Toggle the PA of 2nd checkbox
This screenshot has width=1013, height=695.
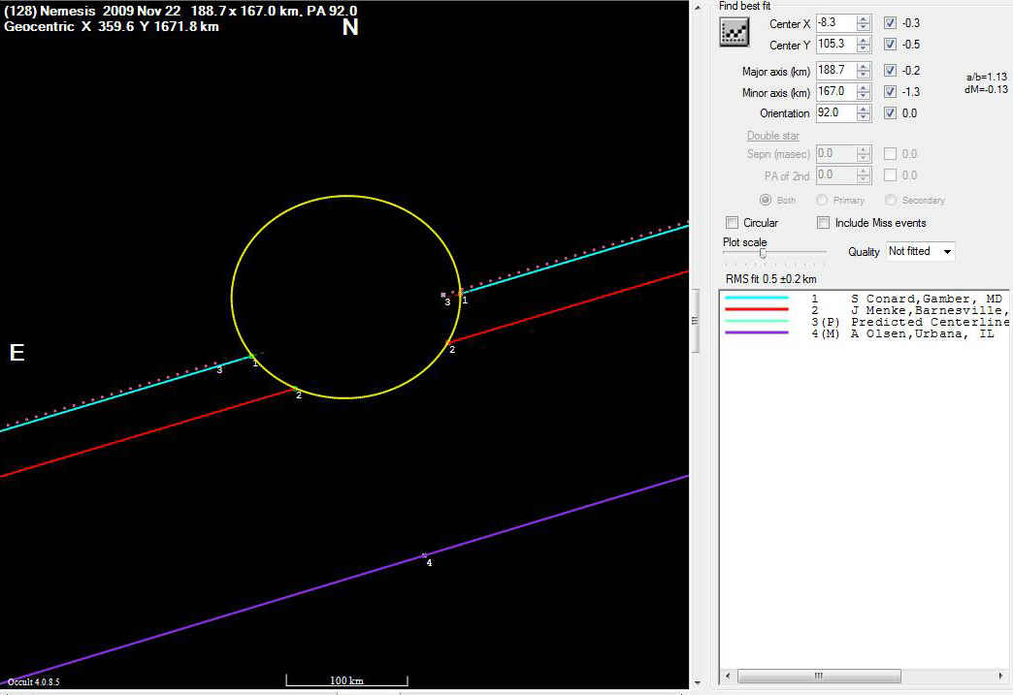tap(890, 174)
